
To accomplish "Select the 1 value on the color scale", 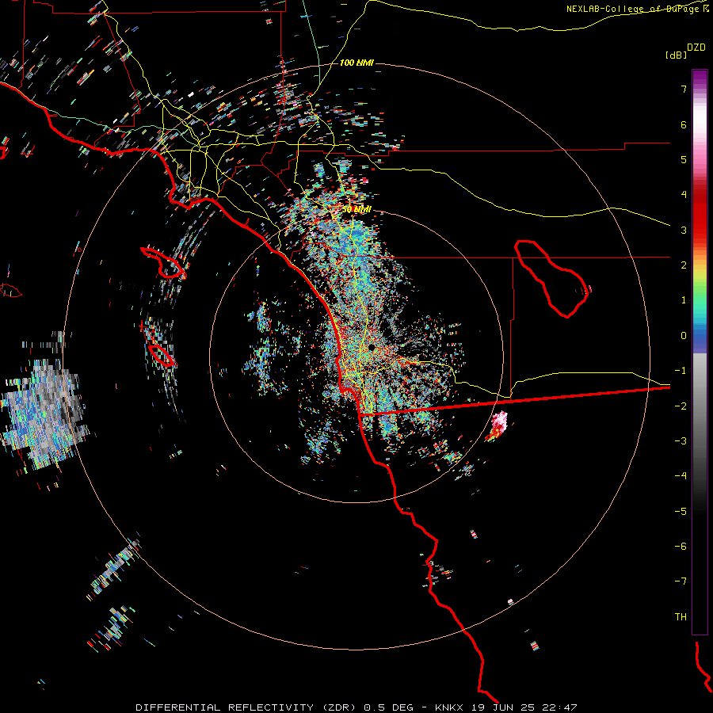I will click(684, 300).
